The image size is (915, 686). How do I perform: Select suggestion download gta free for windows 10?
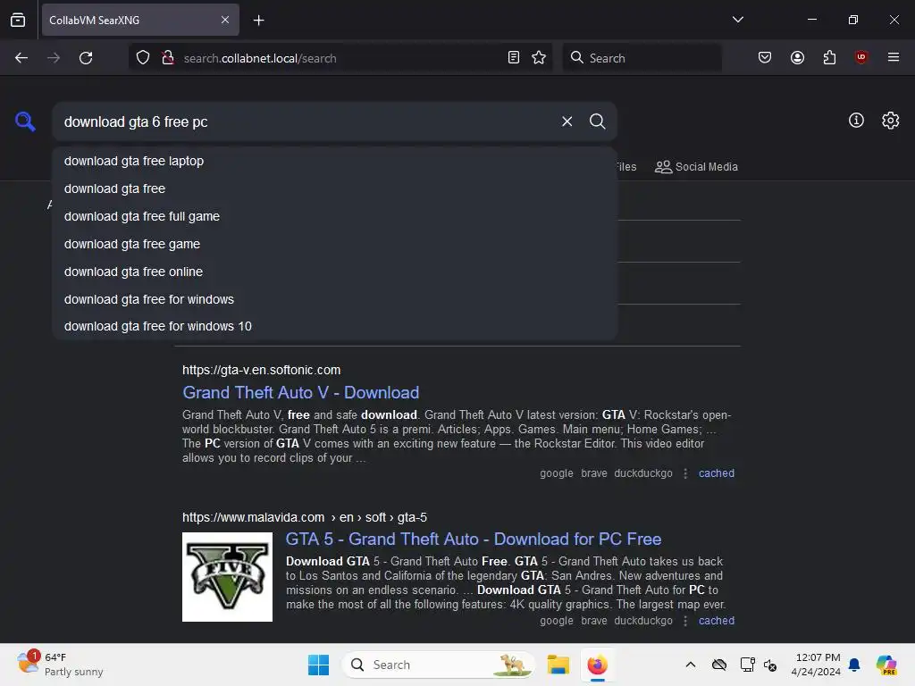pos(335,326)
